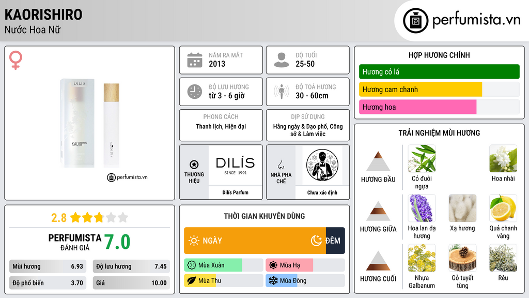529x298 pixels.
Task: Click the orange Ngày time bar
Action: 255,241
